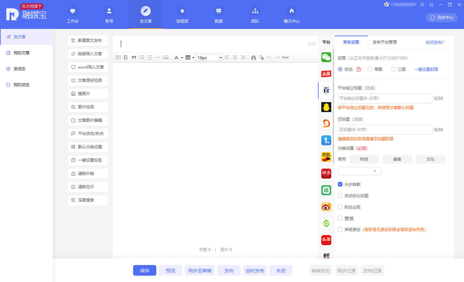Enable the 自动优化标题 checkbox

(340, 196)
